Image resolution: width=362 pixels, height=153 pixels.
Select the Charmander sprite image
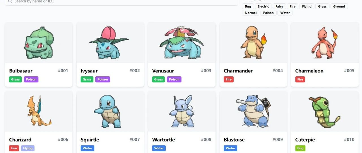(253, 42)
